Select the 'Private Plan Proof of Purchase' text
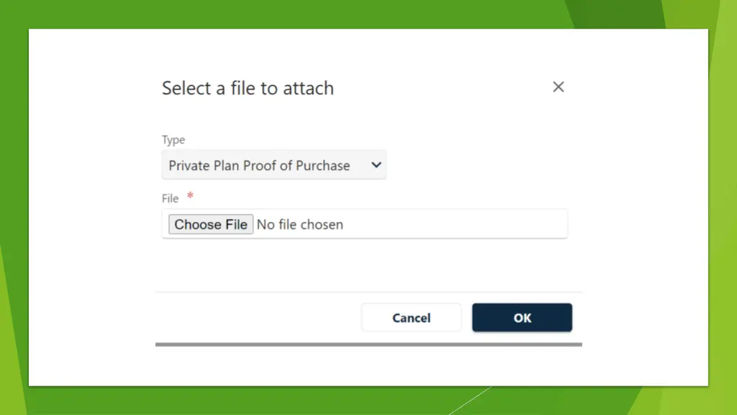This screenshot has width=737, height=415. (259, 166)
